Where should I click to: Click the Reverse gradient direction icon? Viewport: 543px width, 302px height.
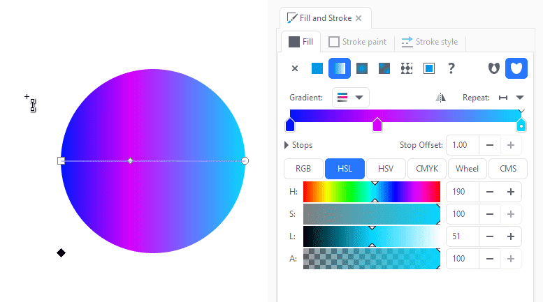(x=440, y=98)
